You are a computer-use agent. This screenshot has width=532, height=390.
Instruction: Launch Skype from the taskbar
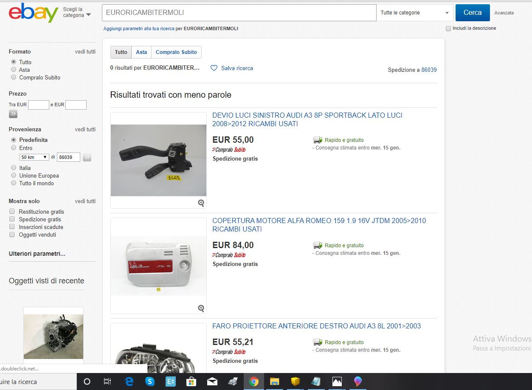coord(150,382)
